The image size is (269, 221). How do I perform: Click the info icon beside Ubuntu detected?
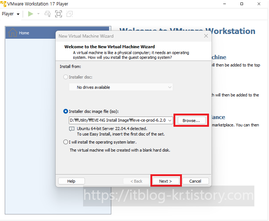(71, 129)
